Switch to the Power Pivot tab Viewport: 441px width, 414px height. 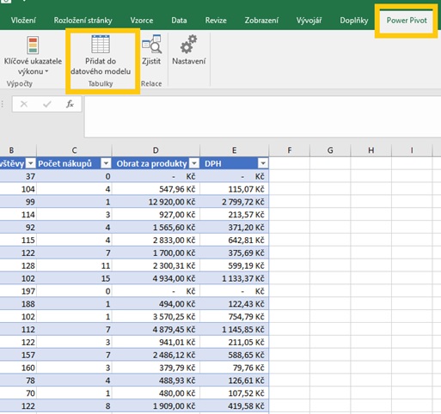click(407, 21)
